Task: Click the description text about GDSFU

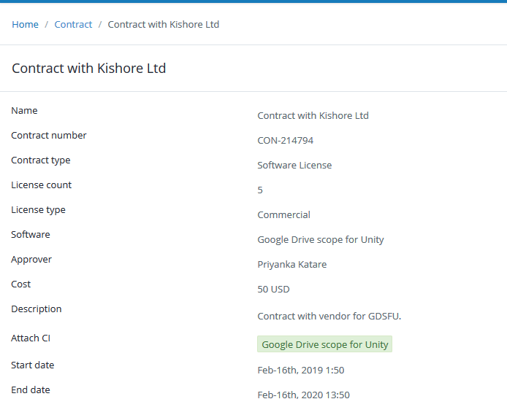Action: tap(329, 316)
